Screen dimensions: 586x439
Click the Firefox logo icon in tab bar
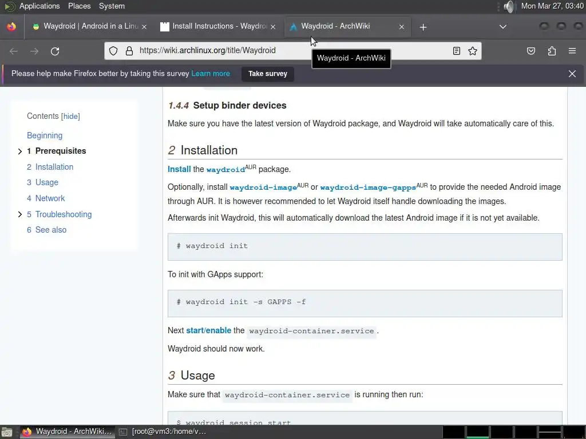click(11, 26)
